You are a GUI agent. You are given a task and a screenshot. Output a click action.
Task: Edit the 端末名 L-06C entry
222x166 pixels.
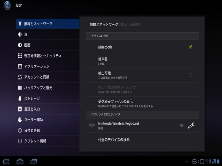pos(142,61)
